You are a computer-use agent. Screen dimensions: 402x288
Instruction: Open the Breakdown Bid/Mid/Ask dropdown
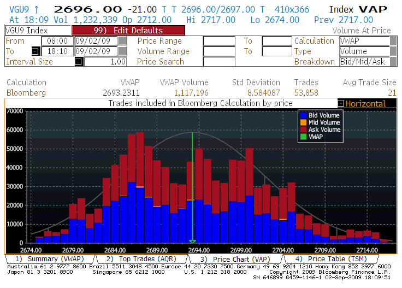[393, 62]
